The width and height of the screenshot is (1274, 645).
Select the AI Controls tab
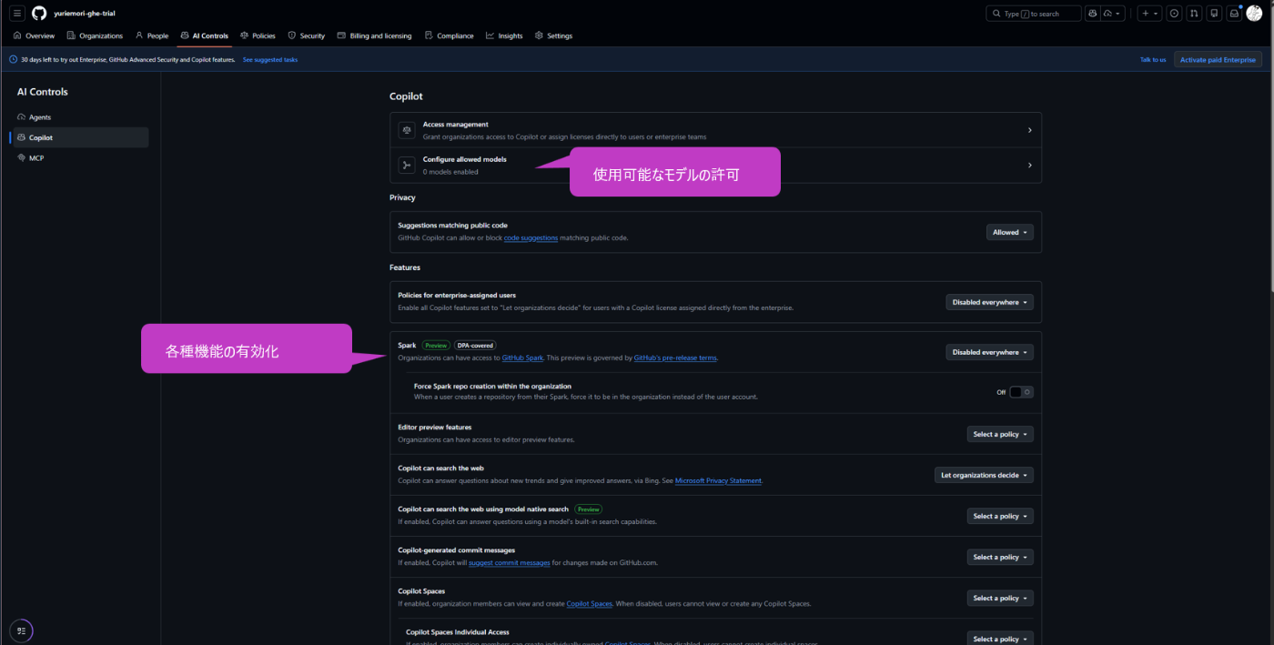pos(205,35)
